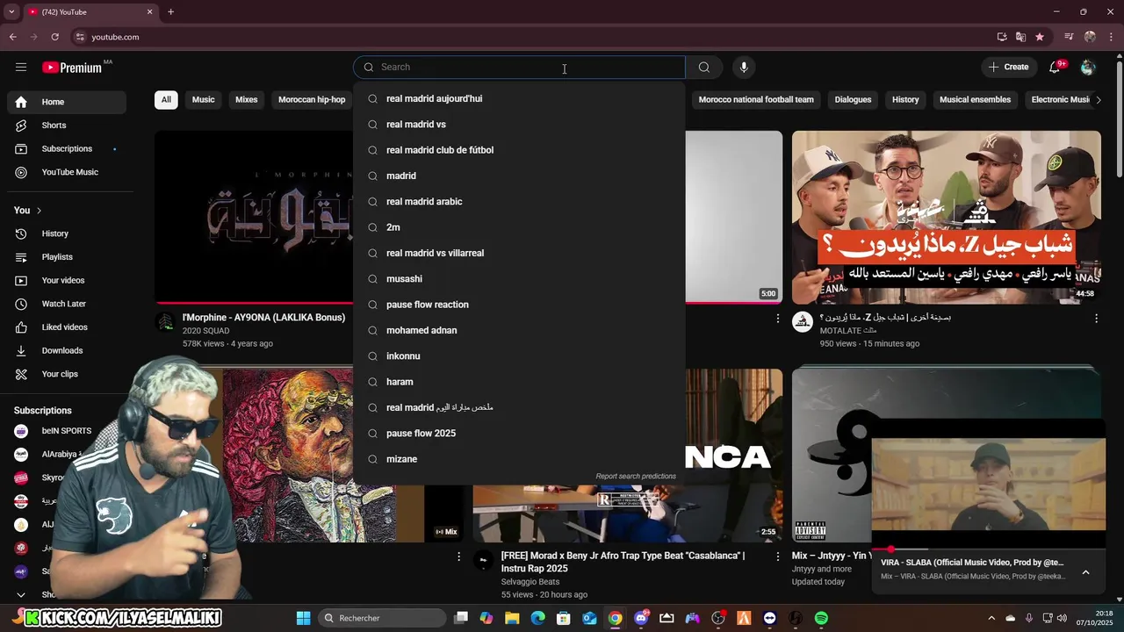The height and width of the screenshot is (632, 1124).
Task: Open Watch Later in the sidebar
Action: coord(67,304)
